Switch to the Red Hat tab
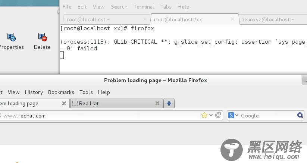Image resolution: width=307 pixels, height=163 pixels. [x=116, y=103]
